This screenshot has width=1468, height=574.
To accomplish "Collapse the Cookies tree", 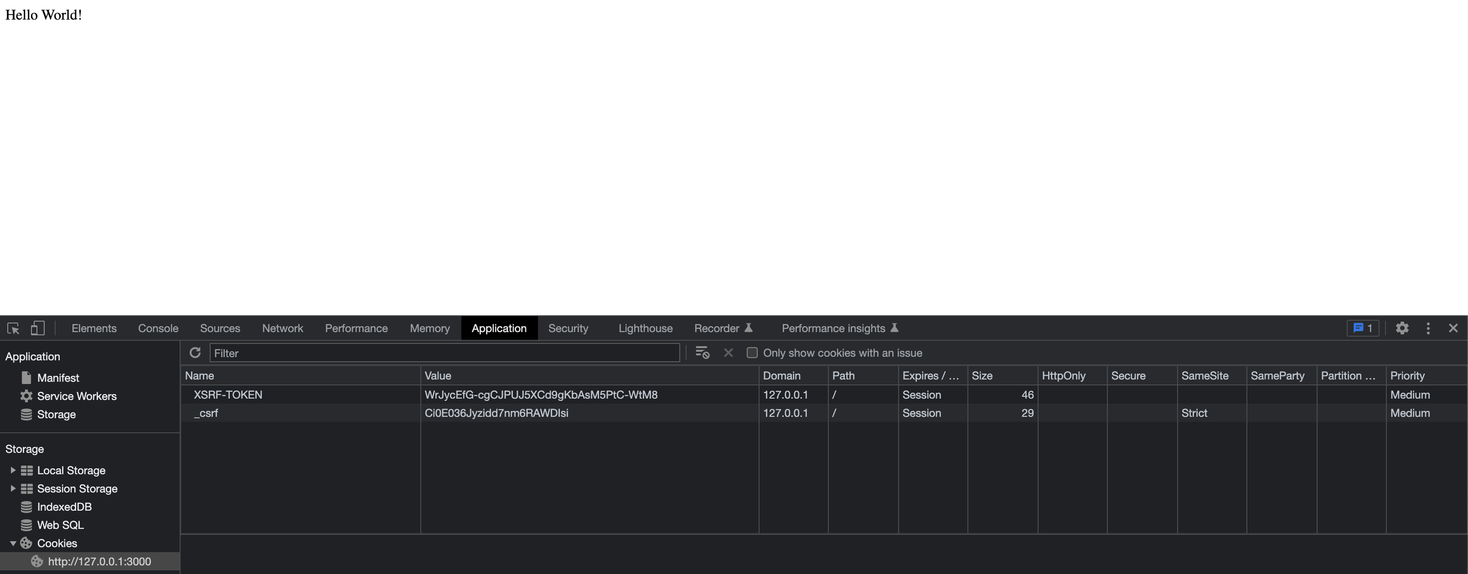I will pyautogui.click(x=13, y=543).
